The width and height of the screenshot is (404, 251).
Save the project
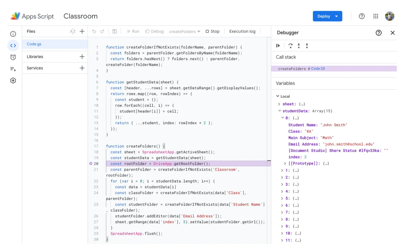114,31
